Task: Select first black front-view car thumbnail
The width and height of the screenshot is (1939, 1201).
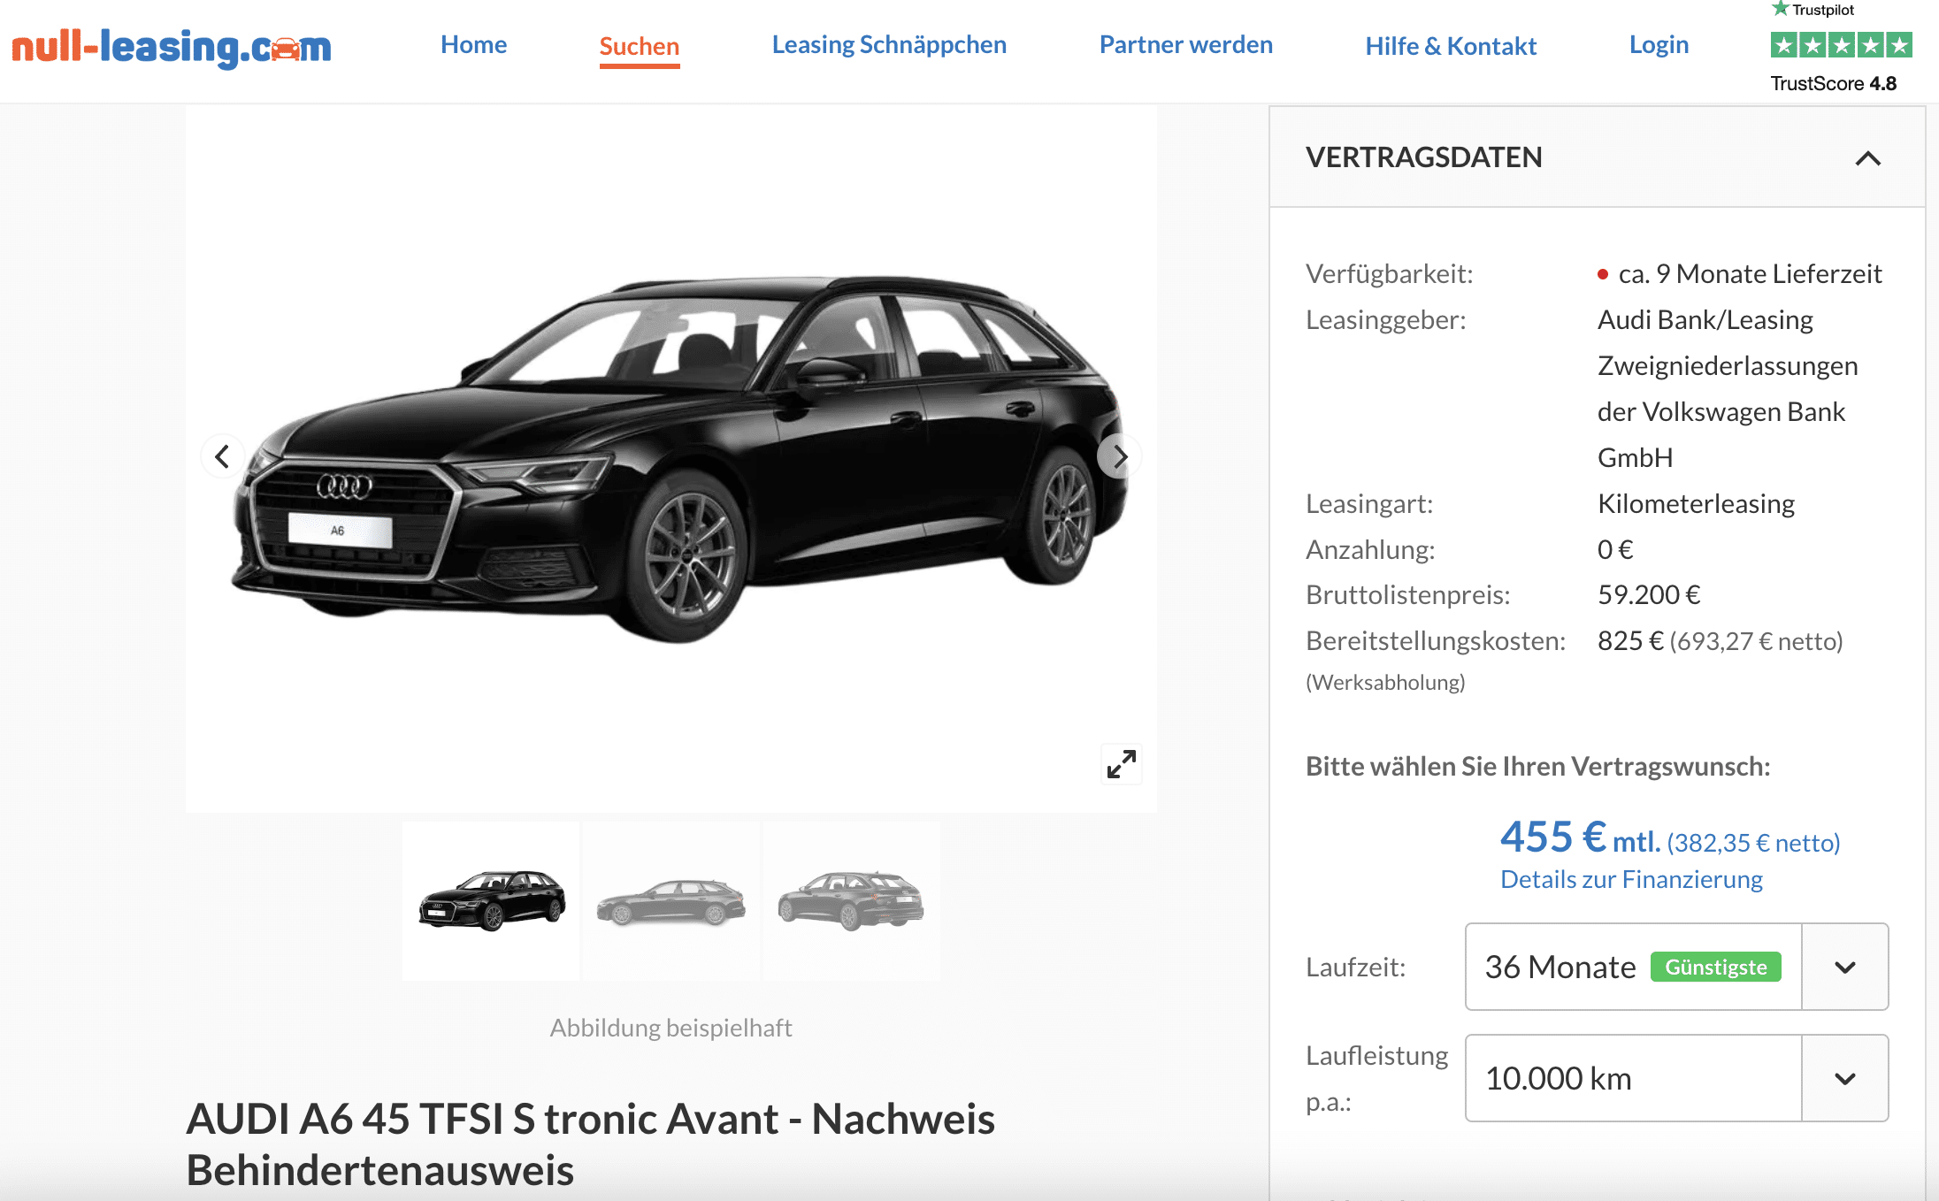Action: [x=491, y=900]
